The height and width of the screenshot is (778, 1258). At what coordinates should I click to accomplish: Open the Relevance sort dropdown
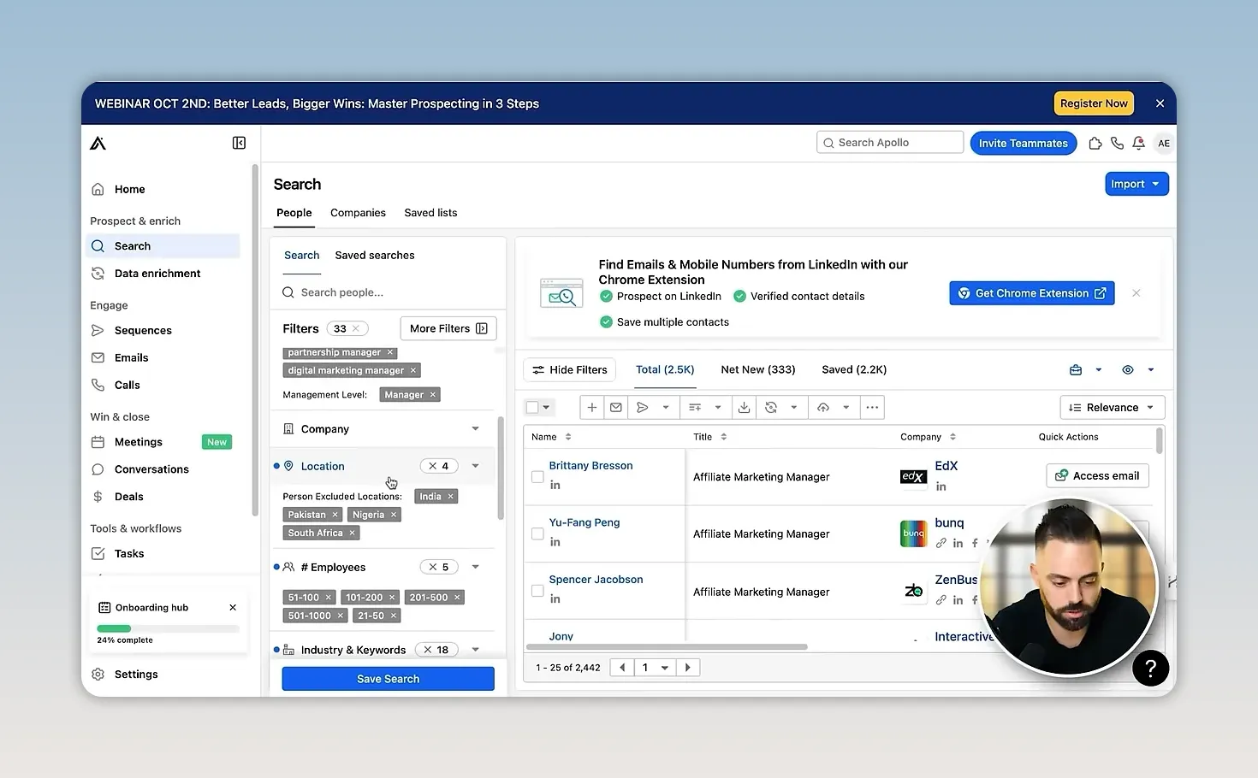click(1113, 408)
